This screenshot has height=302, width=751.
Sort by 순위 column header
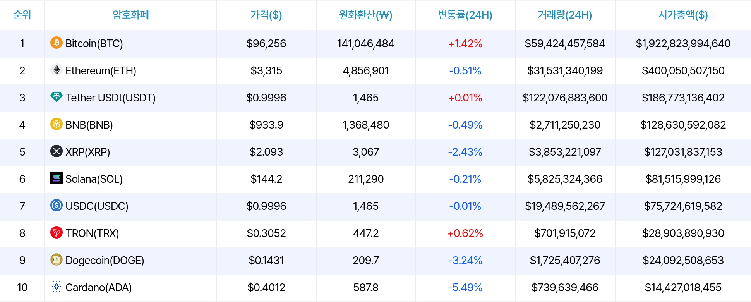coord(22,15)
